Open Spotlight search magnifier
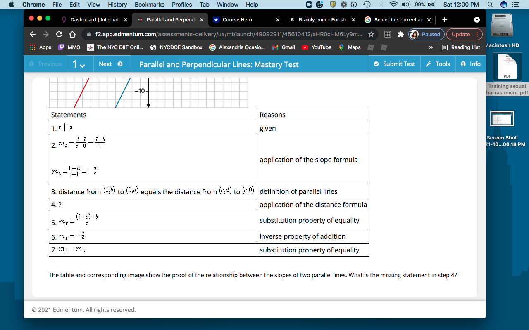 pyautogui.click(x=490, y=5)
